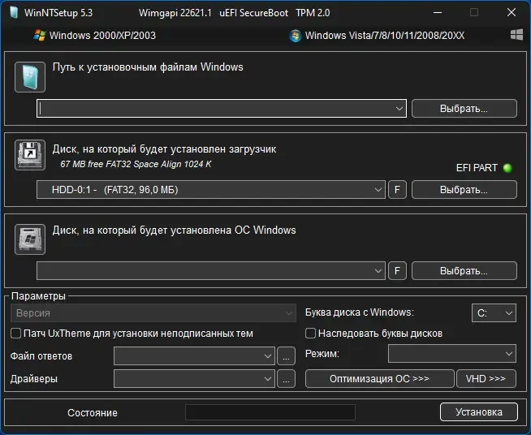Click the boot drive floppy disk icon

pyautogui.click(x=30, y=155)
